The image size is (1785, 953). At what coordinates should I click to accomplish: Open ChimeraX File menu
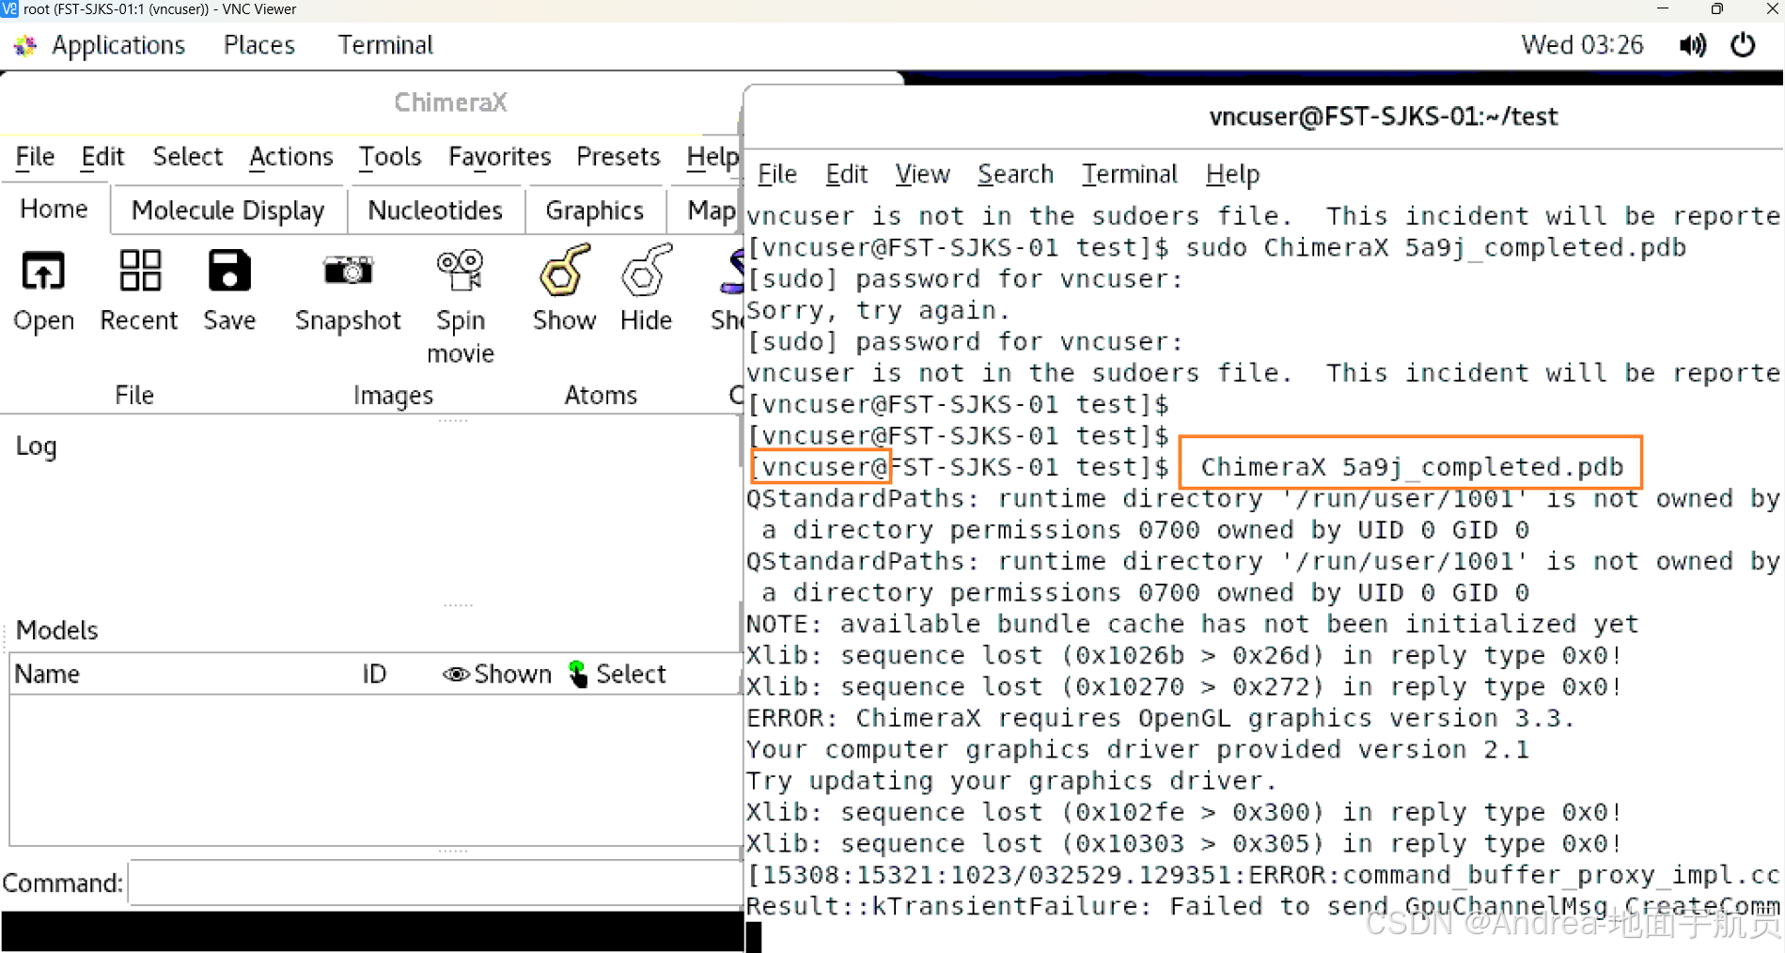(35, 157)
